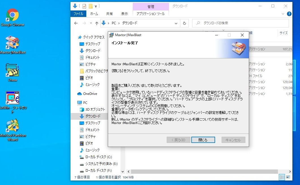This screenshot has width=300, height=185.
Task: Click the first chevron in the address breadcrumb
Action: [108, 23]
